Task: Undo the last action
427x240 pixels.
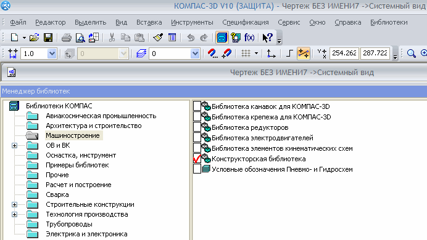Action: coord(191,38)
